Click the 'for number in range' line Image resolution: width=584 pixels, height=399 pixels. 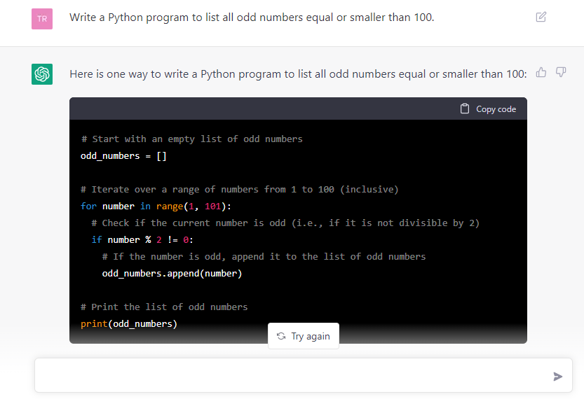coord(156,206)
